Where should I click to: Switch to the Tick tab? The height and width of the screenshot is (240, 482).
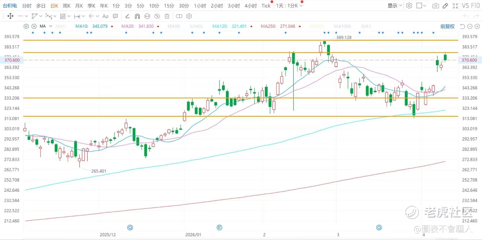click(266, 6)
